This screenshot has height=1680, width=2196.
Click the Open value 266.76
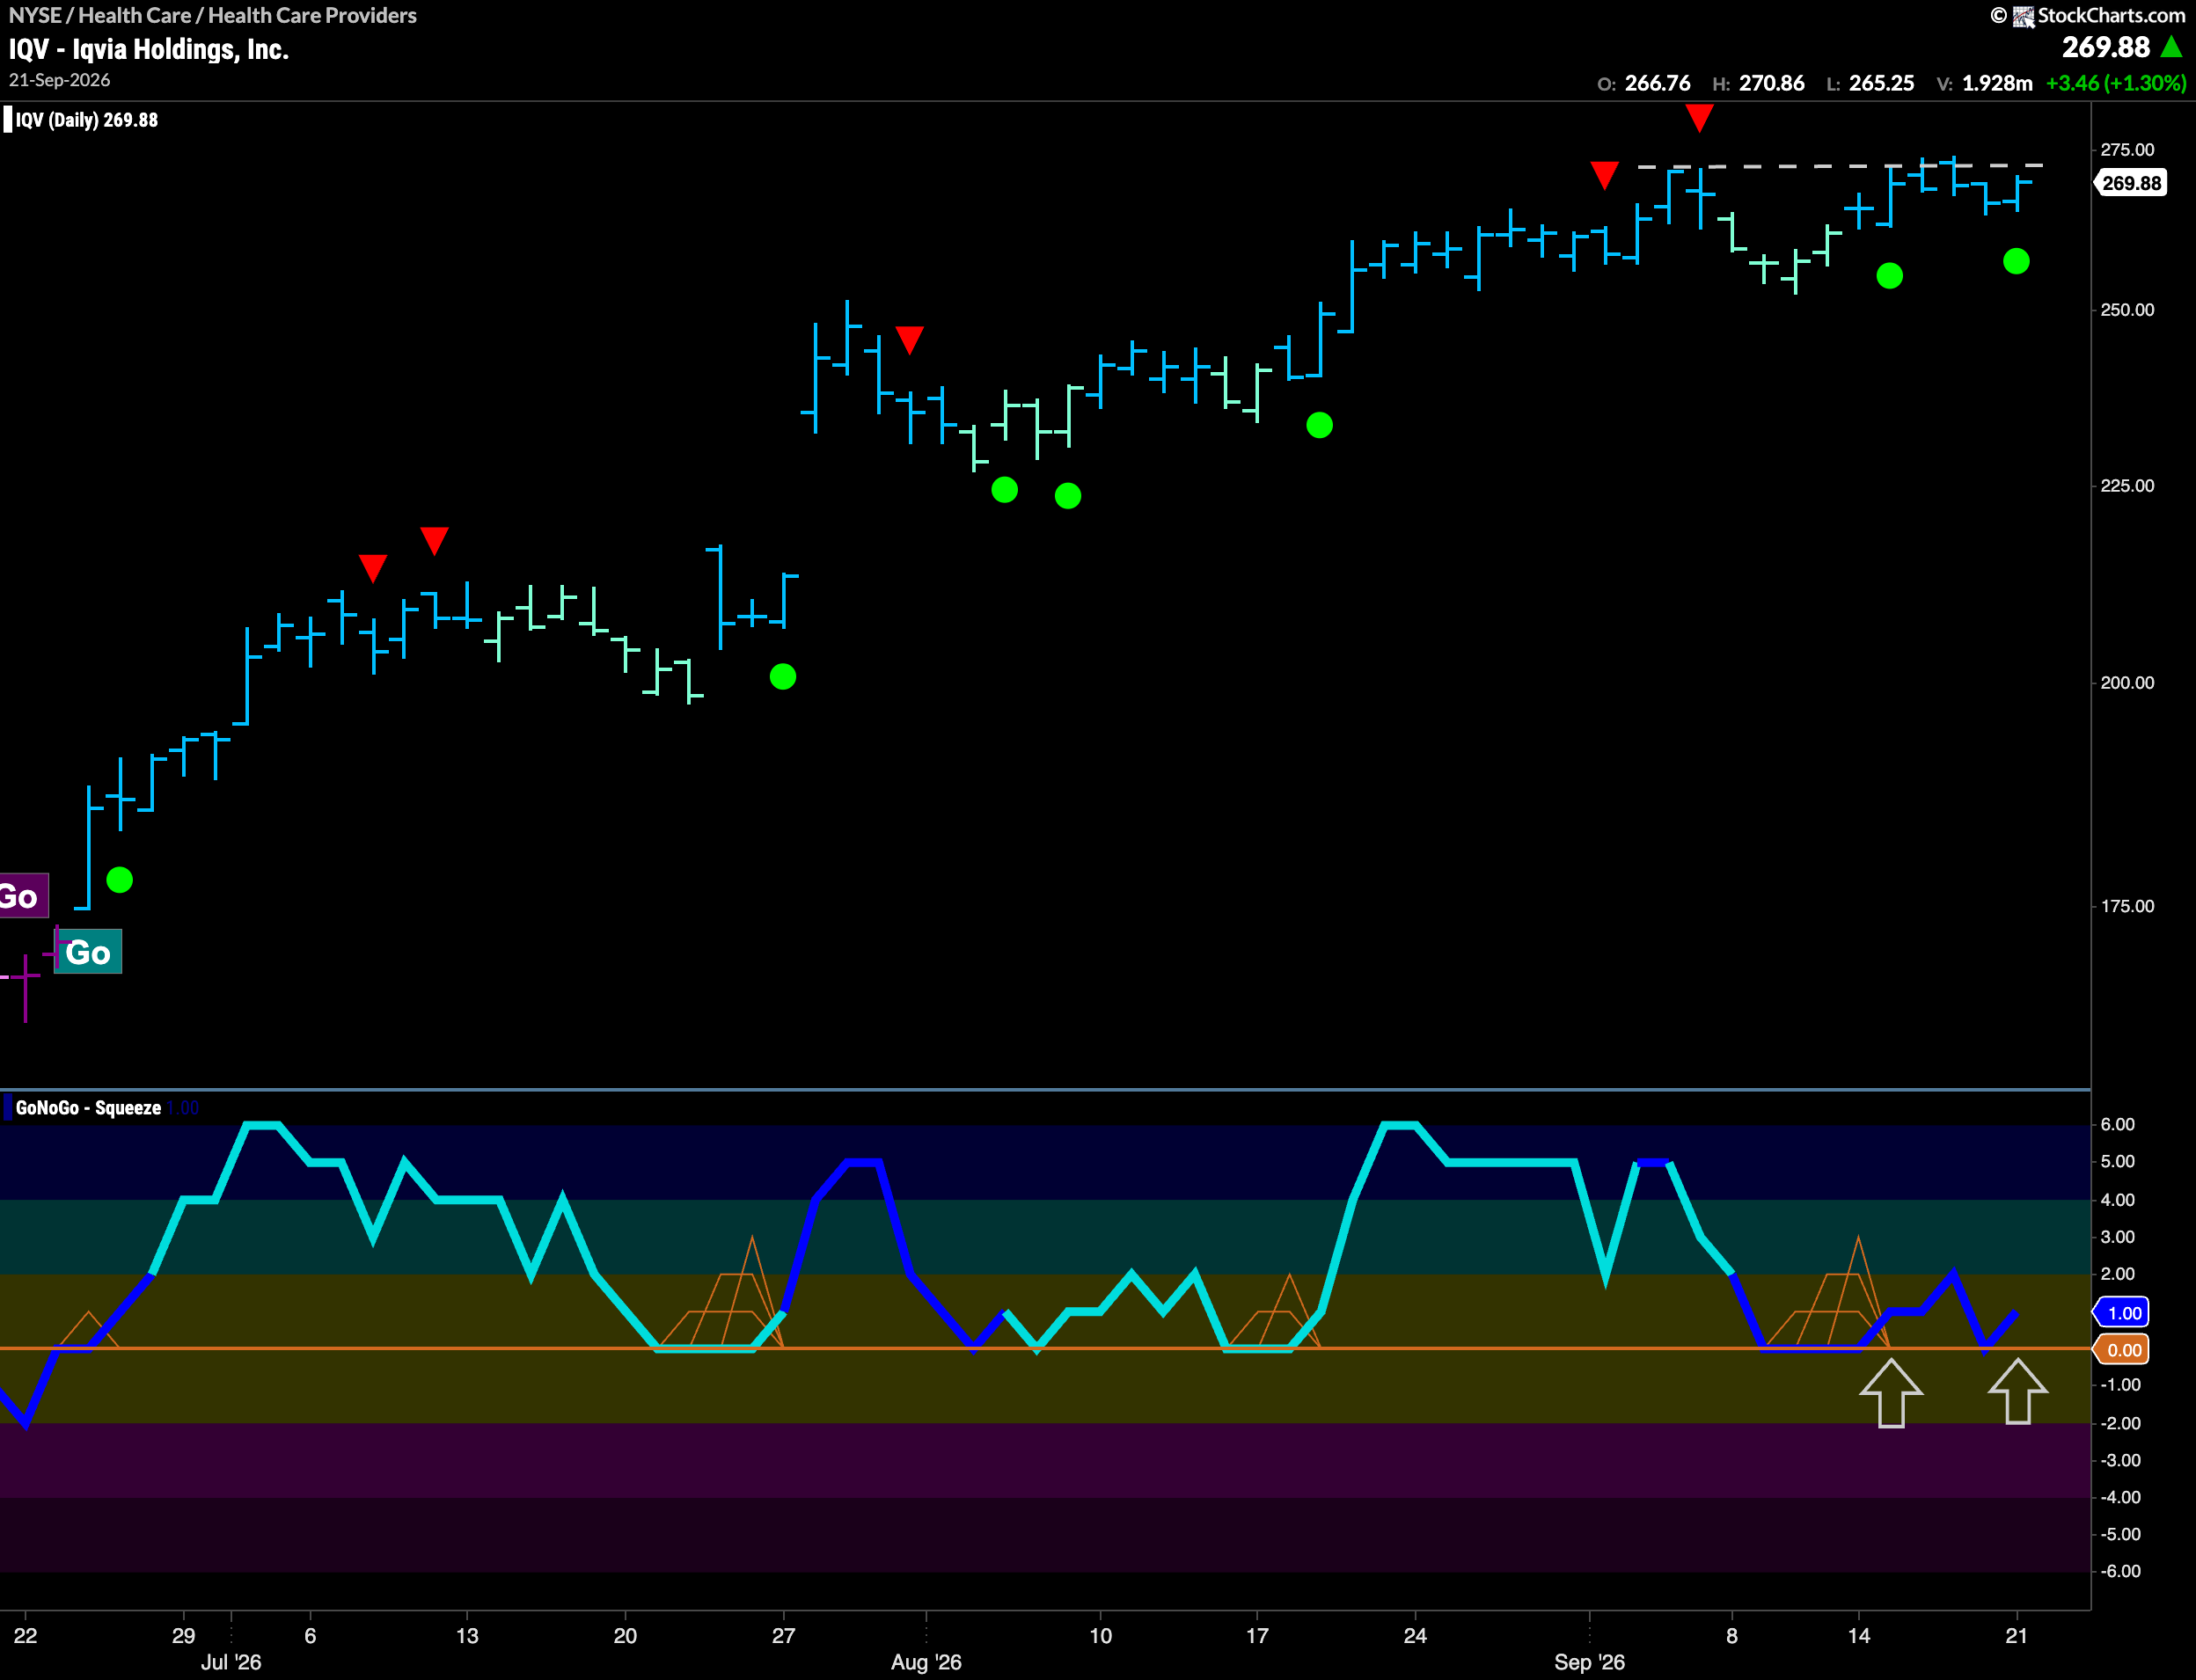tap(1657, 83)
